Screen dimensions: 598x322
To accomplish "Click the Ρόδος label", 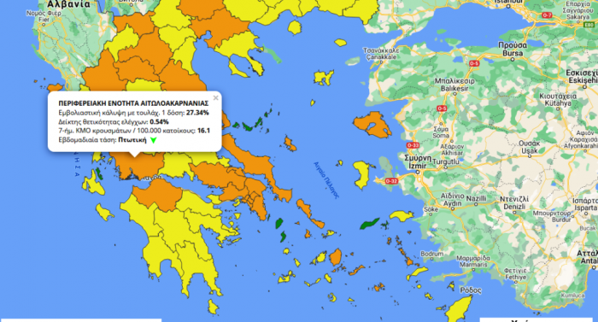I will 471,290.
